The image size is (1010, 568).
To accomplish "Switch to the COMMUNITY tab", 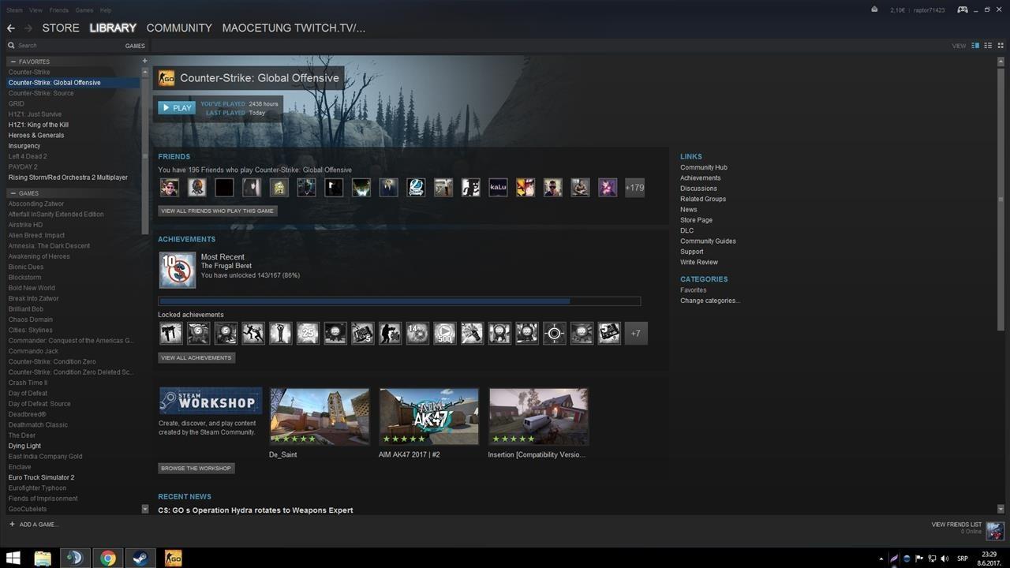I will [x=179, y=28].
